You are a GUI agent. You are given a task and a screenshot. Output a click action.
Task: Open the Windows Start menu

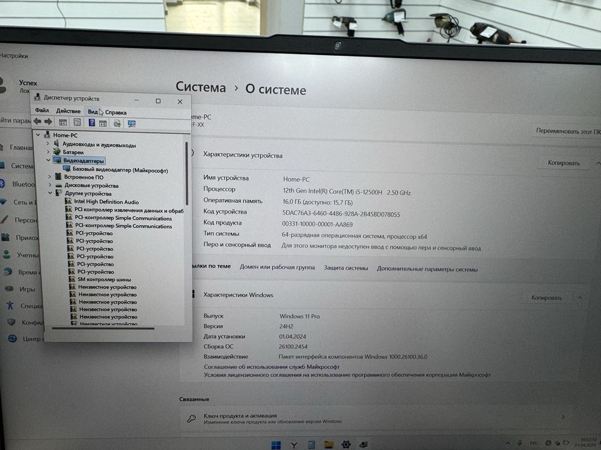[x=276, y=445]
